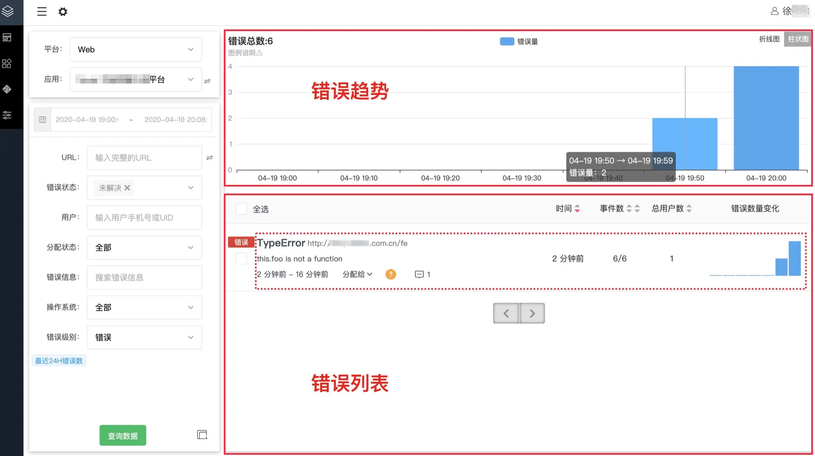Screen dimensions: 815x456
Task: Open the comment icon on TypeError row
Action: 419,274
